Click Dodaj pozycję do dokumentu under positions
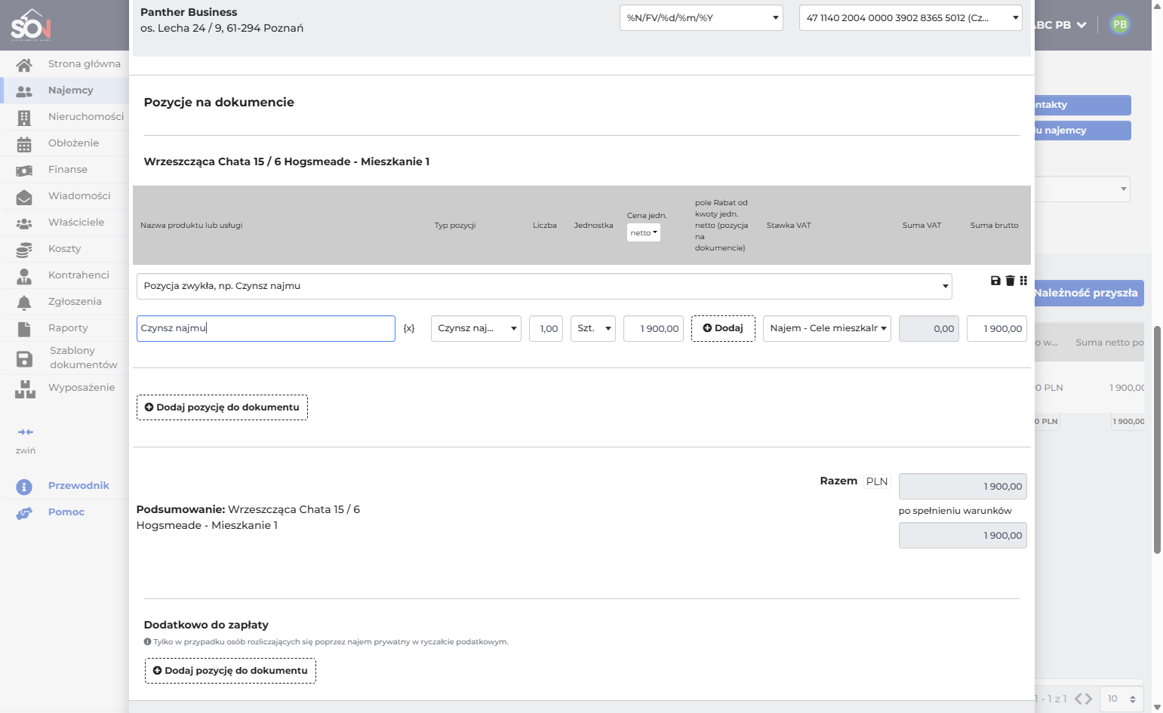 pos(222,407)
